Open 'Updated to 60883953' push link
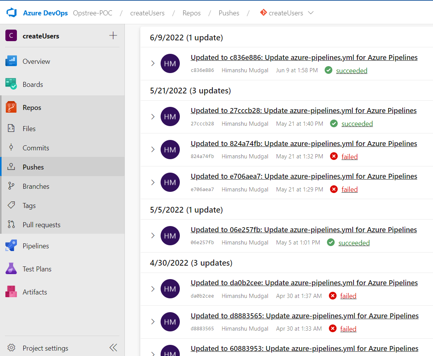The width and height of the screenshot is (433, 356). tap(304, 349)
